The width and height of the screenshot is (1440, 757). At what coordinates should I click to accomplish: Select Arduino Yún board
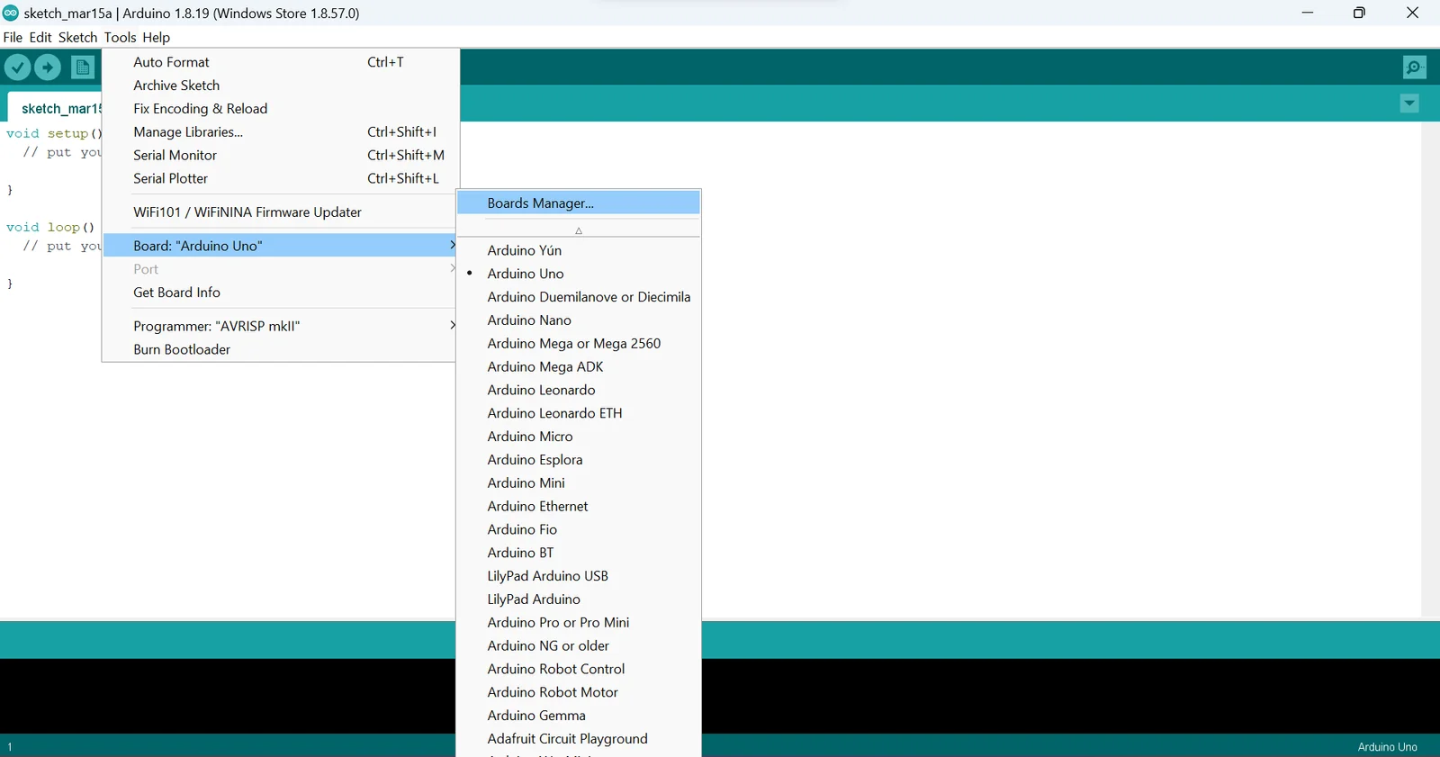(579, 250)
